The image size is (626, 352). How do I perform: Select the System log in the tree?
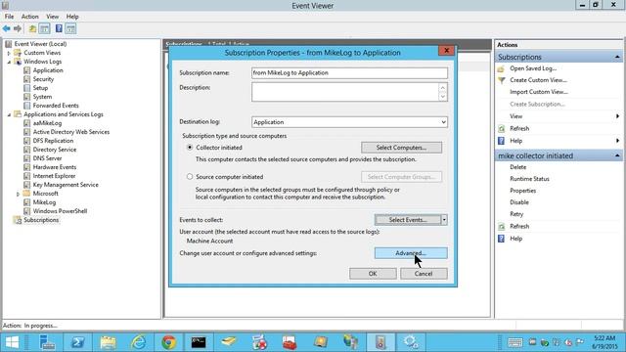point(42,97)
